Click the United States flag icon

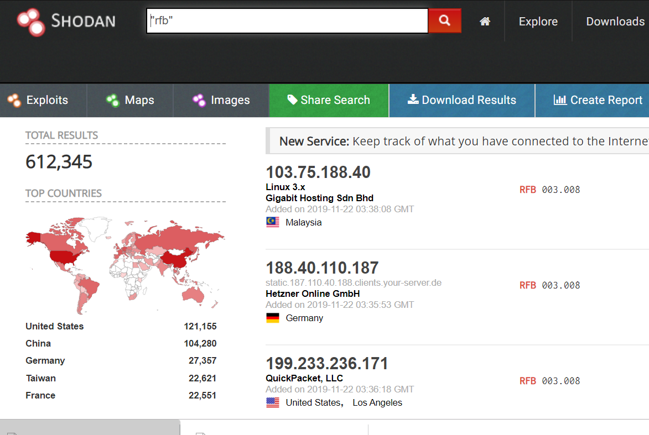pos(272,402)
